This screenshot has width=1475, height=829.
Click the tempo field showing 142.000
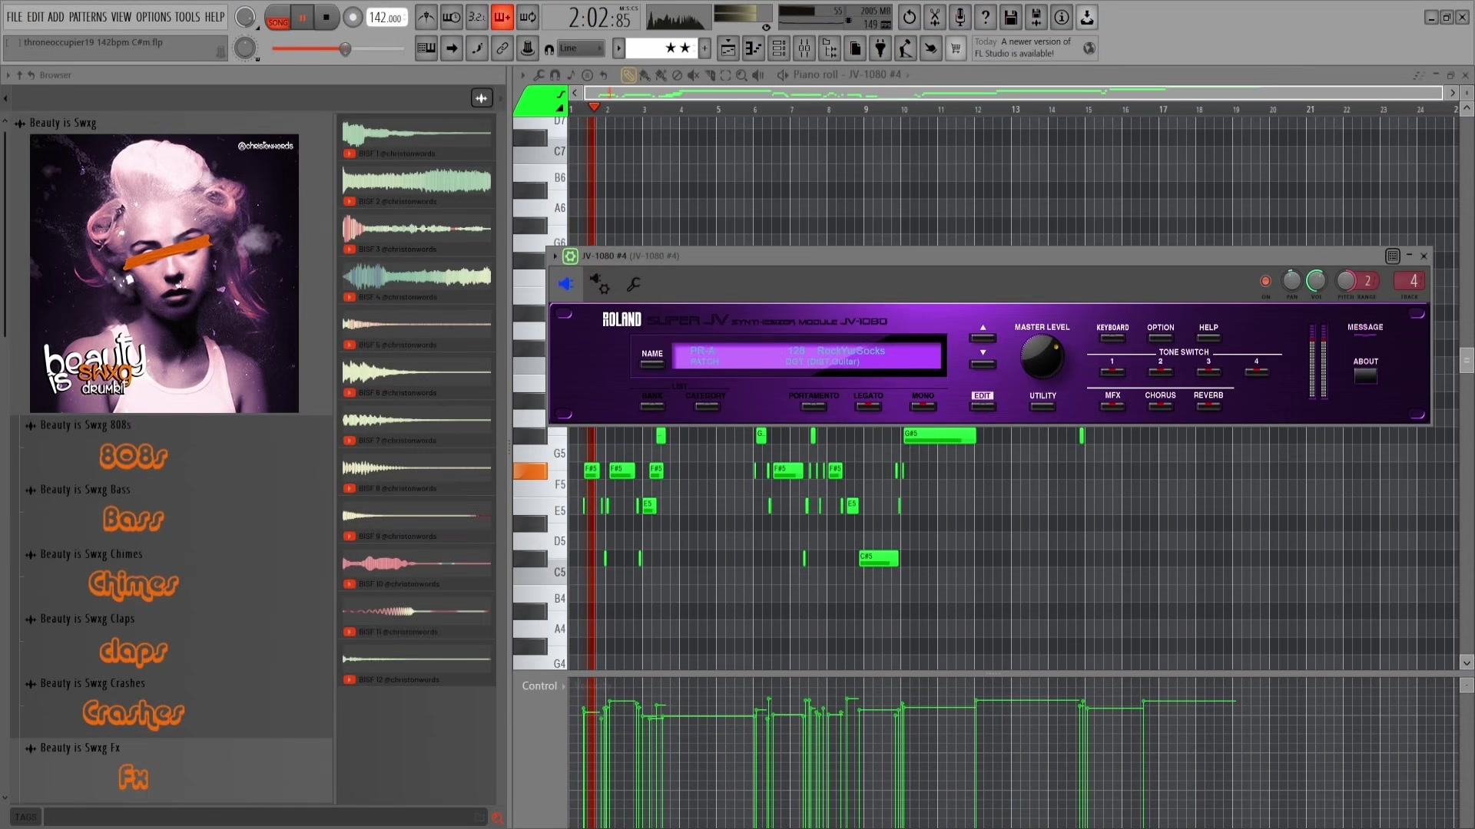(386, 17)
